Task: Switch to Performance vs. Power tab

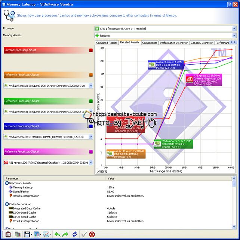Action: (174, 43)
